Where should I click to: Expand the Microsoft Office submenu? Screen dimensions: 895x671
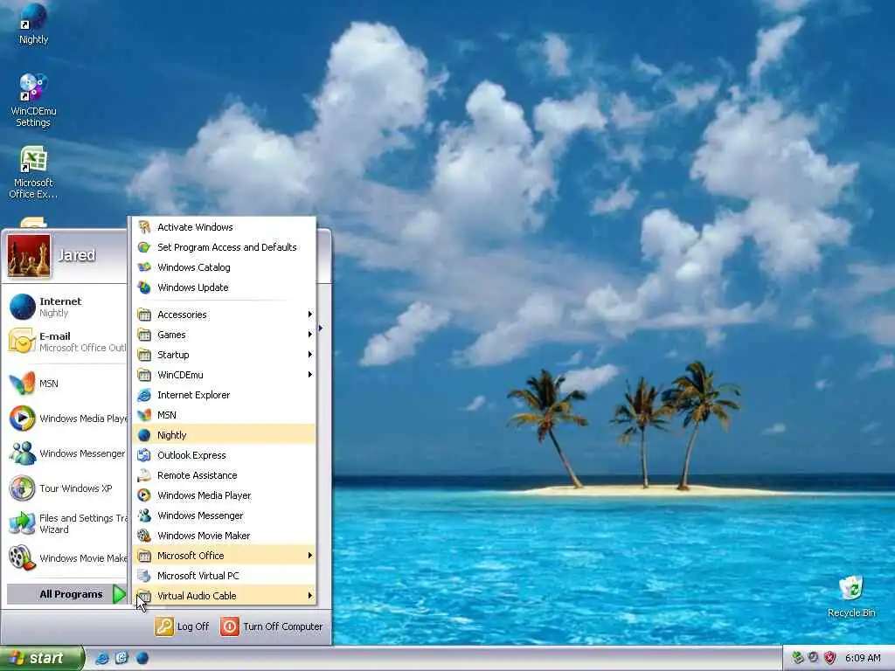(224, 556)
